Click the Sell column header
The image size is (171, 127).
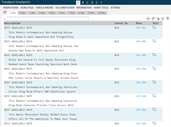click(x=156, y=23)
